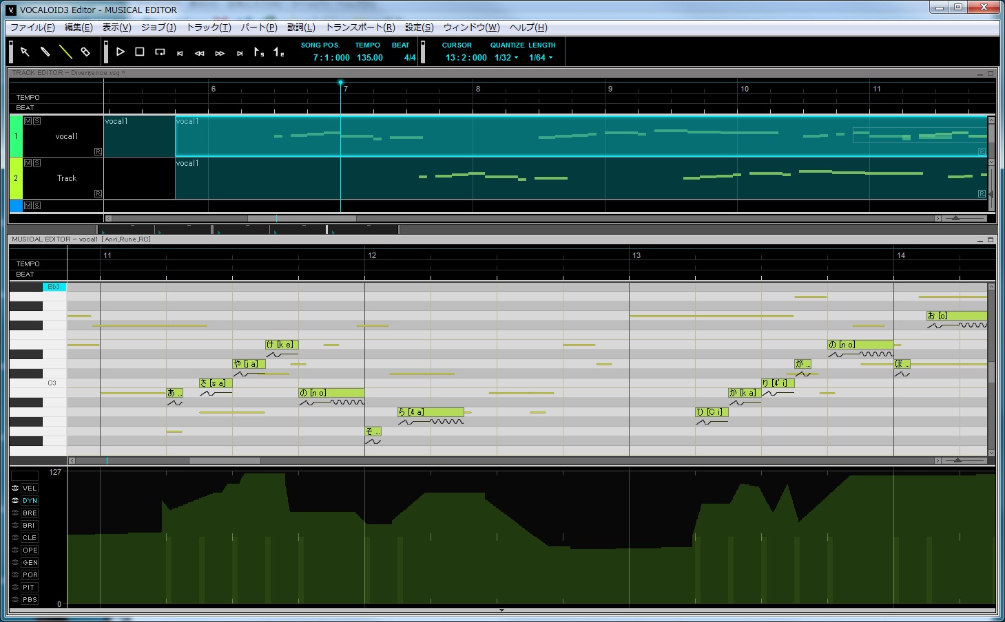Screen dimensions: 1005x622
Task: Set start marker flag (S)
Action: point(259,52)
